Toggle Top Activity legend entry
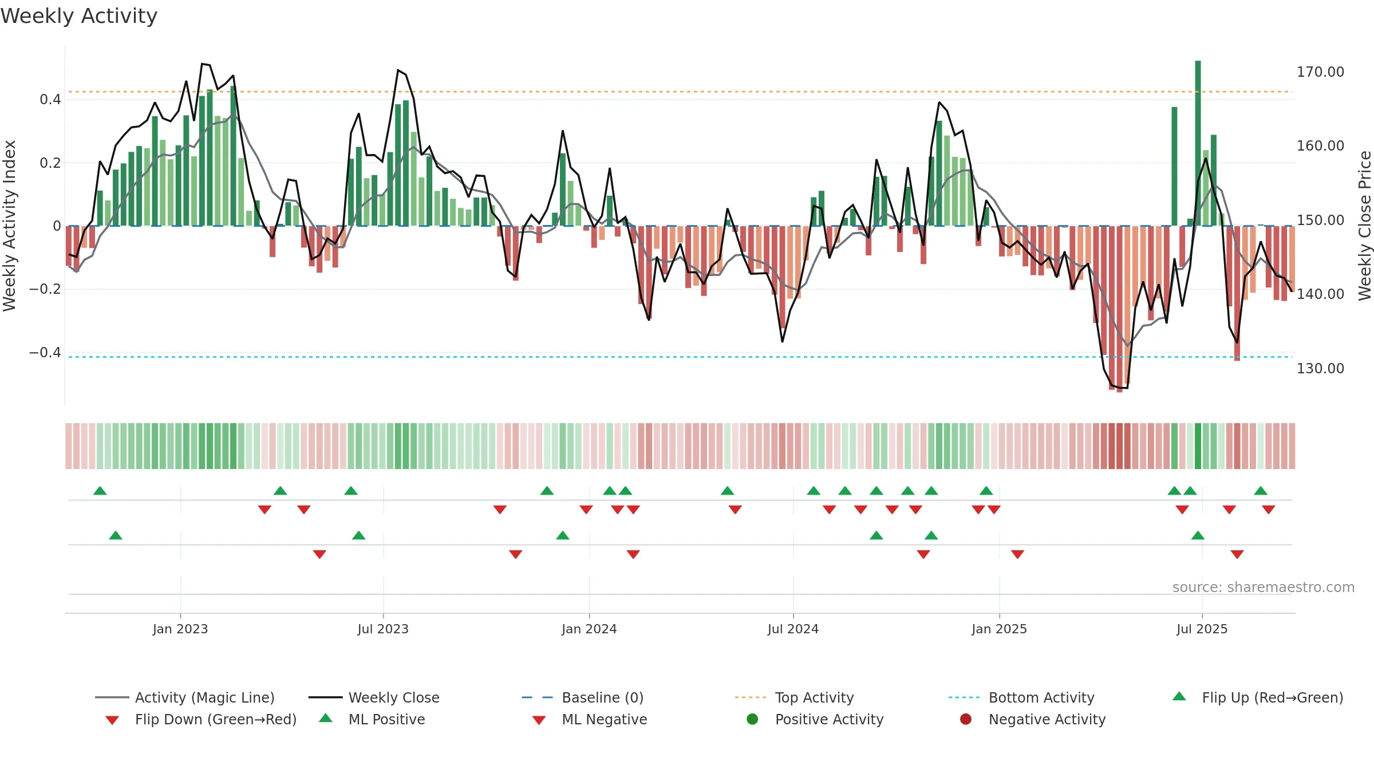The width and height of the screenshot is (1374, 773). [794, 697]
